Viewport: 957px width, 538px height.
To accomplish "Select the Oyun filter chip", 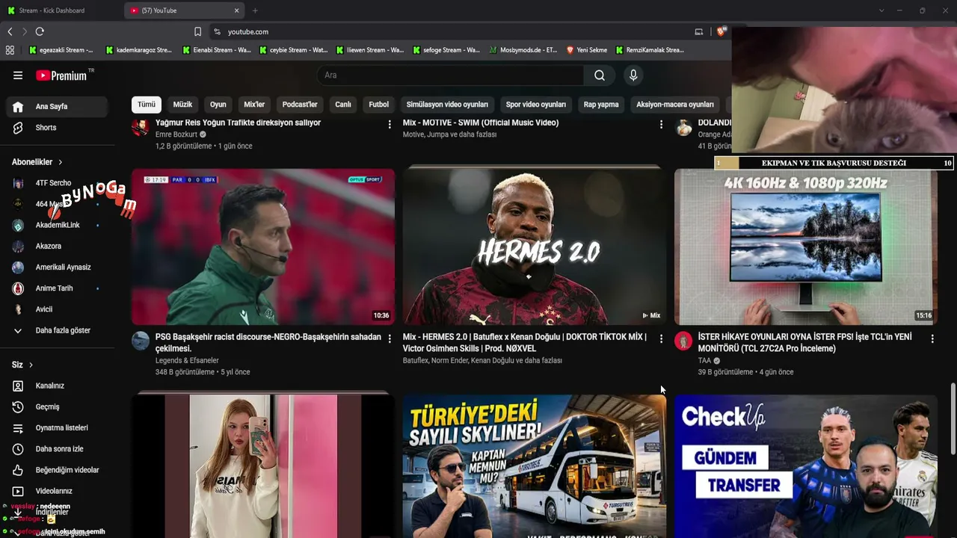I will 218,105.
